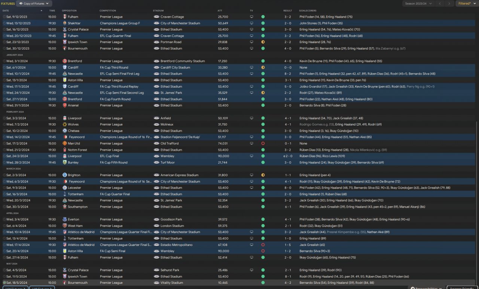The height and width of the screenshot is (289, 479).
Task: Open the Stadion Feijenoord 'De Kuip' link
Action: click(x=180, y=137)
